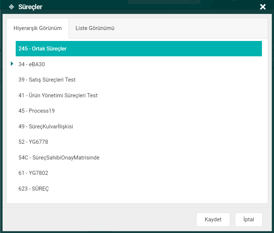Select the 34 - eBA30 process item

[31, 64]
